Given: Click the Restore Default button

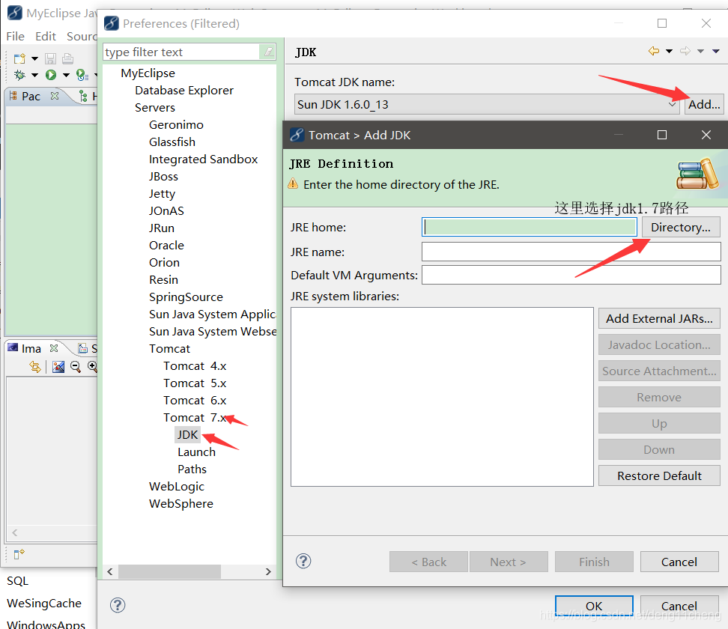Looking at the screenshot, I should click(659, 475).
